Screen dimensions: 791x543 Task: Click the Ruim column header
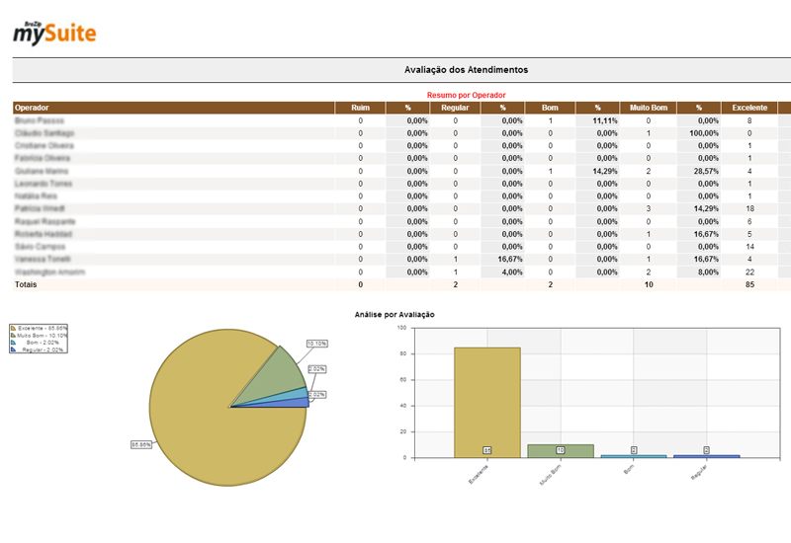tap(360, 108)
